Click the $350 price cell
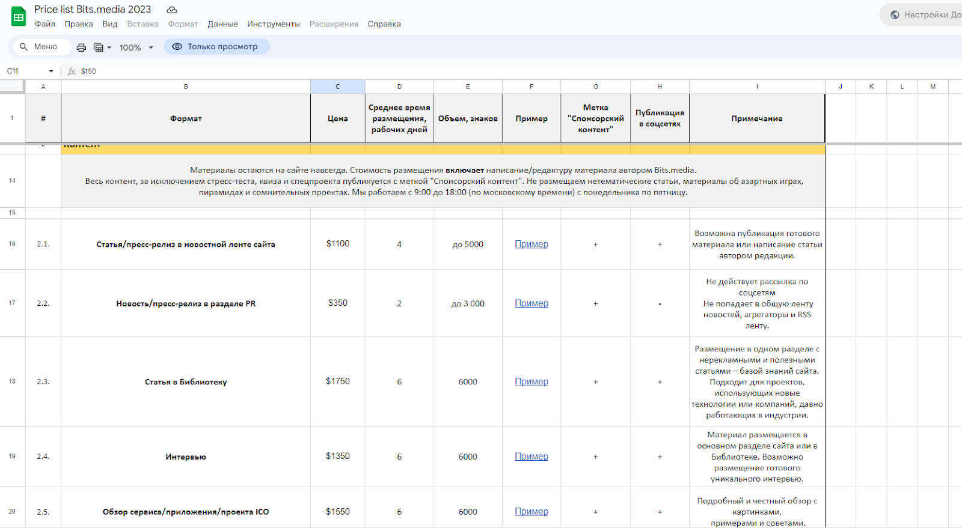 338,303
